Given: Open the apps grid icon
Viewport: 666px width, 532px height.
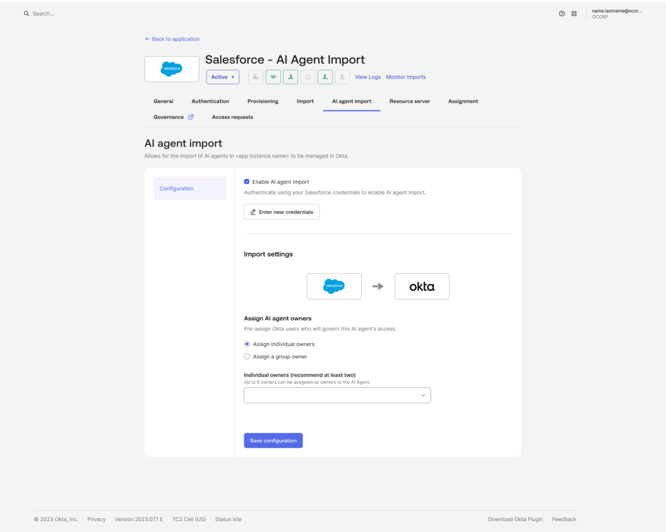Looking at the screenshot, I should pos(574,14).
